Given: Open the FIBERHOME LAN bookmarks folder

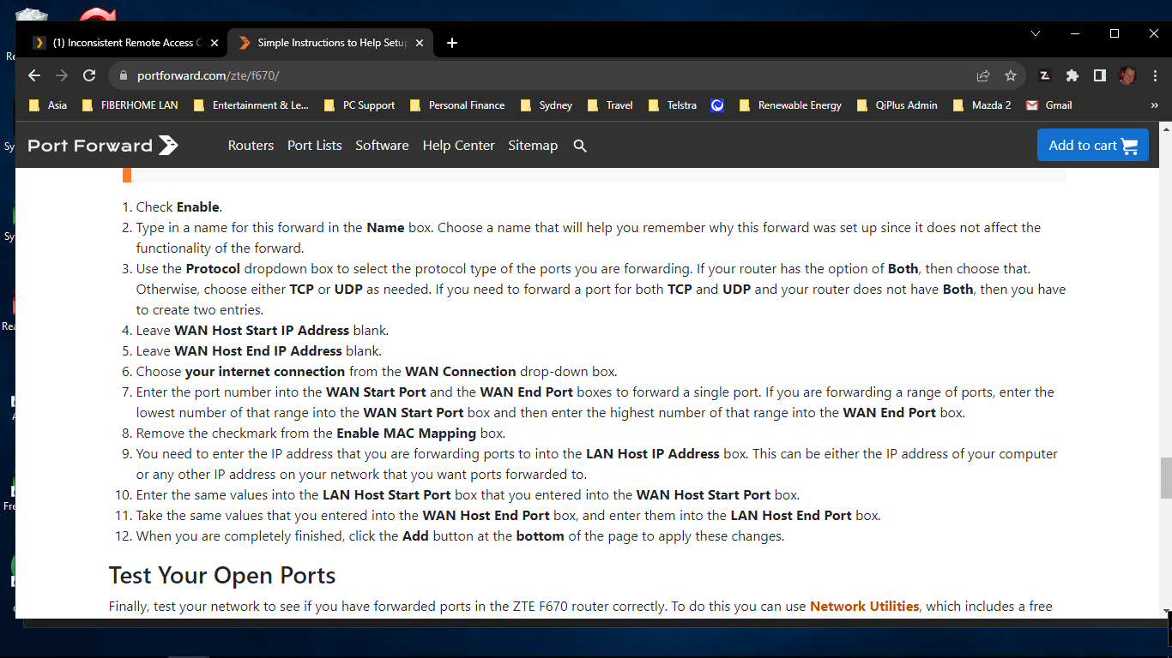Looking at the screenshot, I should [130, 105].
